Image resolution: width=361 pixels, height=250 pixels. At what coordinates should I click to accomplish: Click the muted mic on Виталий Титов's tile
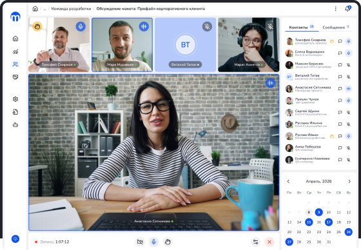point(207,26)
